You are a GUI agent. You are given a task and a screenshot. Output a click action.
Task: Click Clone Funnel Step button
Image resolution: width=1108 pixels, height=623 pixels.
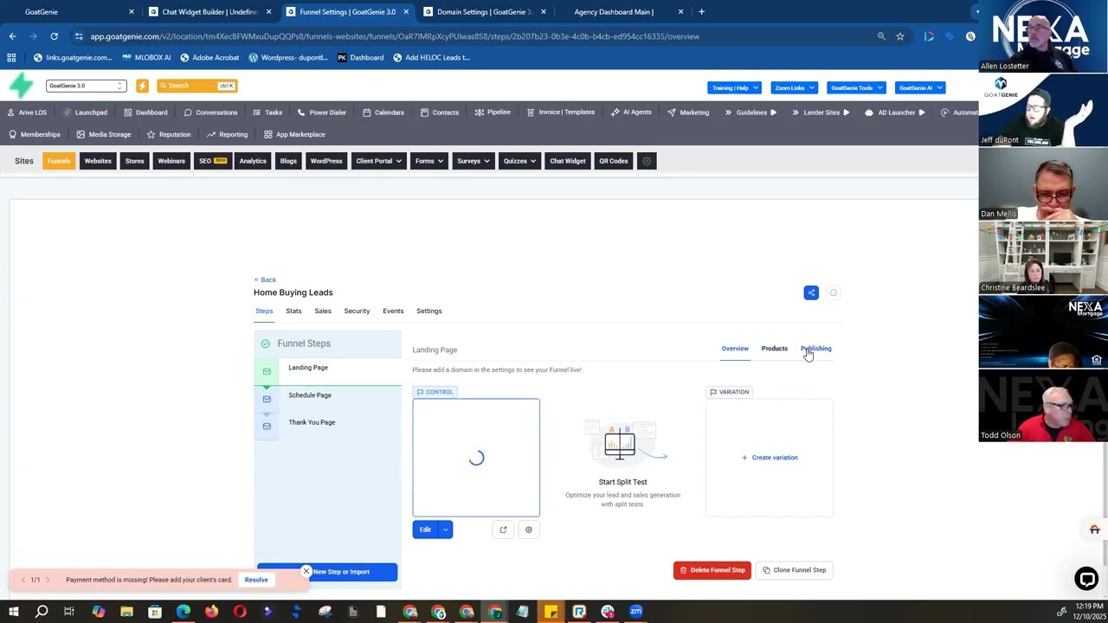(795, 570)
